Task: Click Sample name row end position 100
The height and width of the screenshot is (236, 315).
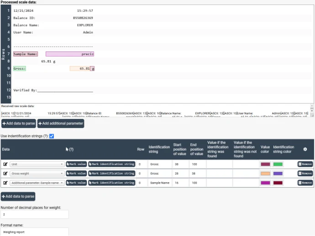Action: point(197,183)
